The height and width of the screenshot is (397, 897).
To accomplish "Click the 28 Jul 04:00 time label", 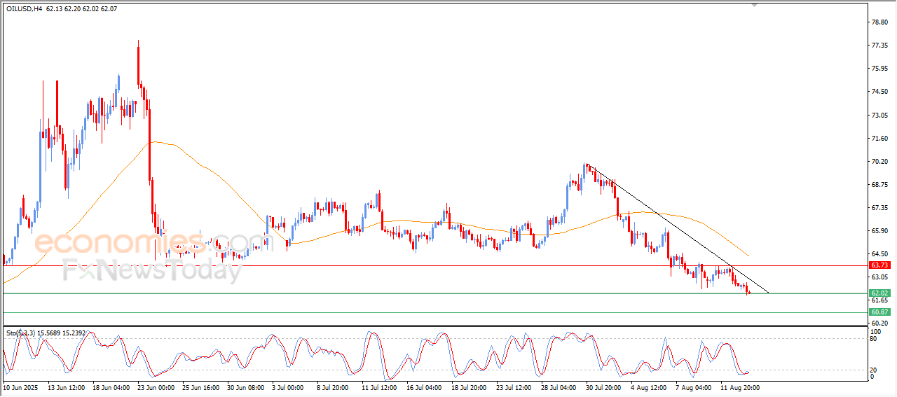I will (x=559, y=386).
